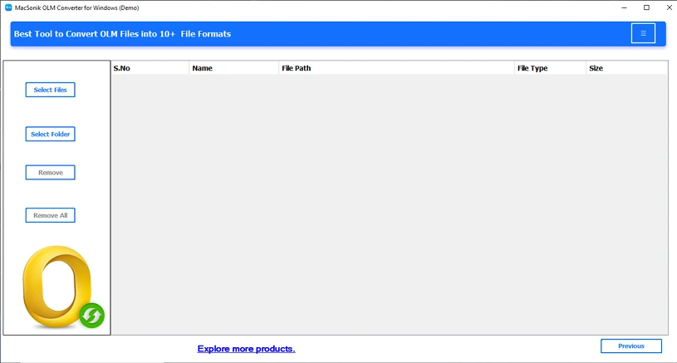The image size is (677, 363).
Task: Click the Remove button
Action: click(x=51, y=173)
